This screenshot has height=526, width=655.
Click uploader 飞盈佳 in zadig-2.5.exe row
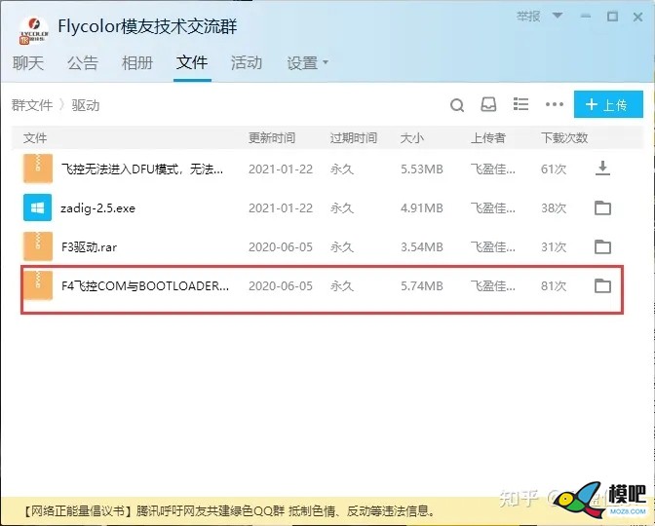click(493, 207)
